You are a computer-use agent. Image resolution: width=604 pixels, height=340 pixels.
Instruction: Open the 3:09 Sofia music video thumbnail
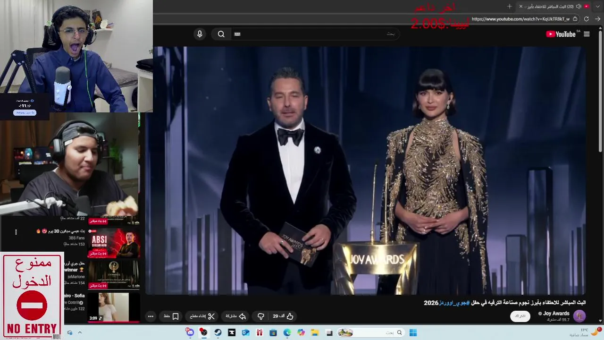coord(114,307)
